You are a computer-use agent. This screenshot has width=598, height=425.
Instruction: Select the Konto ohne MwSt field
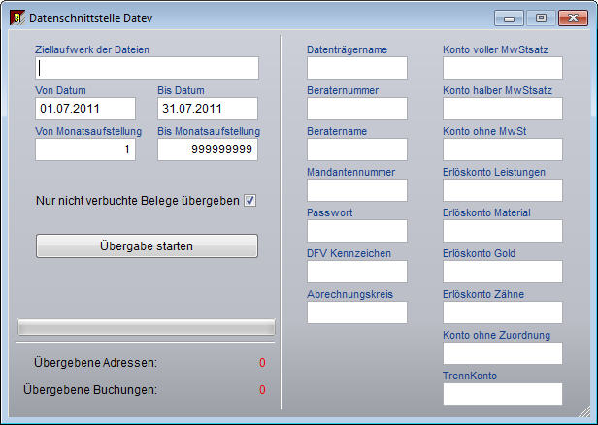[x=503, y=149]
